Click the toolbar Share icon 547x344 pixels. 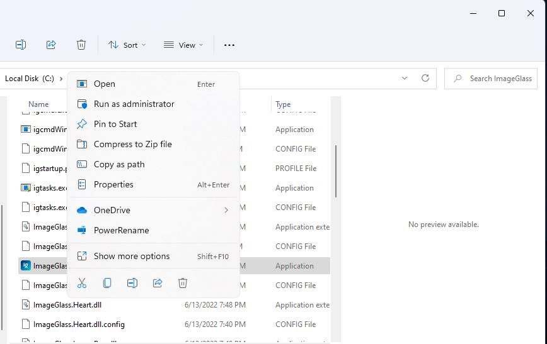tap(51, 45)
